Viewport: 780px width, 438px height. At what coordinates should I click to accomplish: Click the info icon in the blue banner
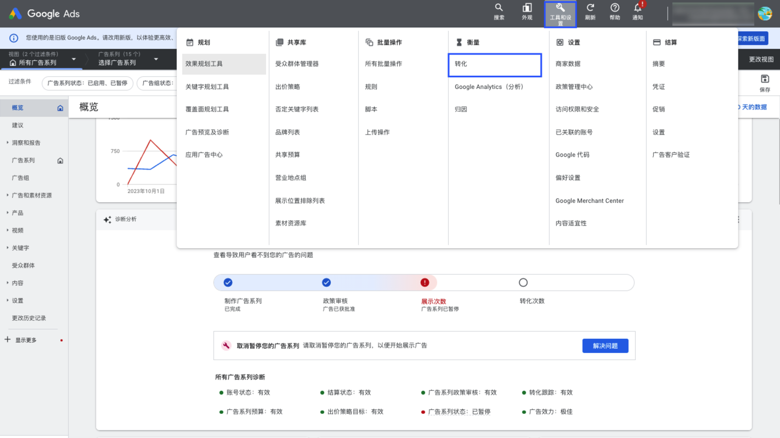[x=14, y=38]
